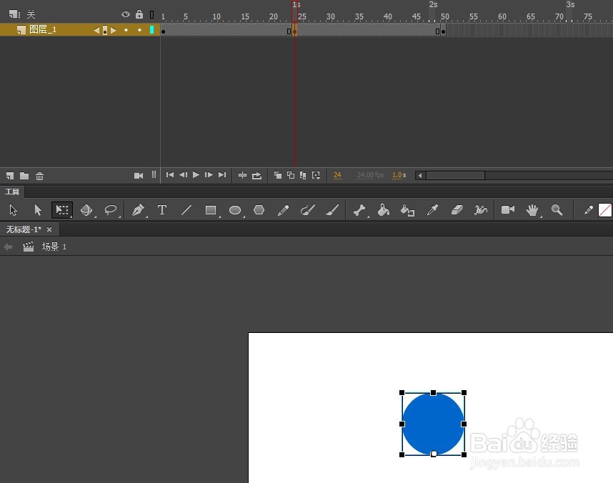Screen dimensions: 613x483
Task: Select the Brush tool
Action: coord(332,210)
